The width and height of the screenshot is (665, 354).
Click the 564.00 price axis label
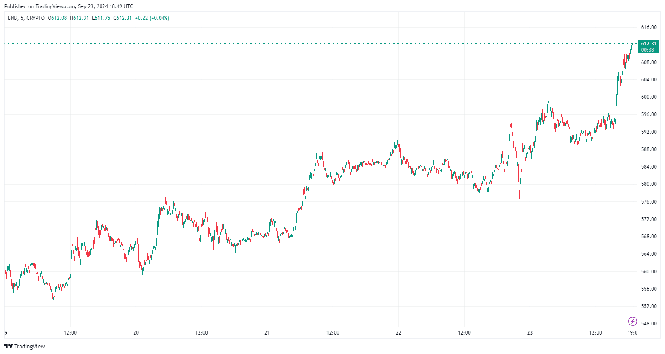point(649,254)
